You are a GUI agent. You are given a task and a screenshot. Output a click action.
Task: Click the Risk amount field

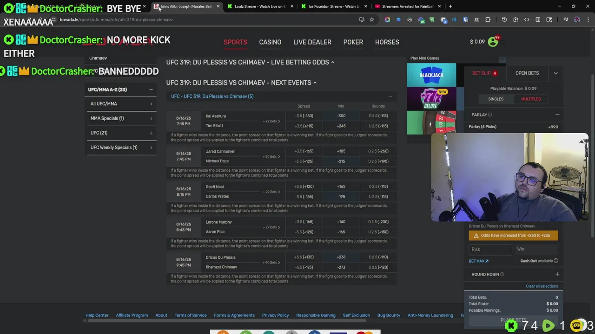coord(490,250)
